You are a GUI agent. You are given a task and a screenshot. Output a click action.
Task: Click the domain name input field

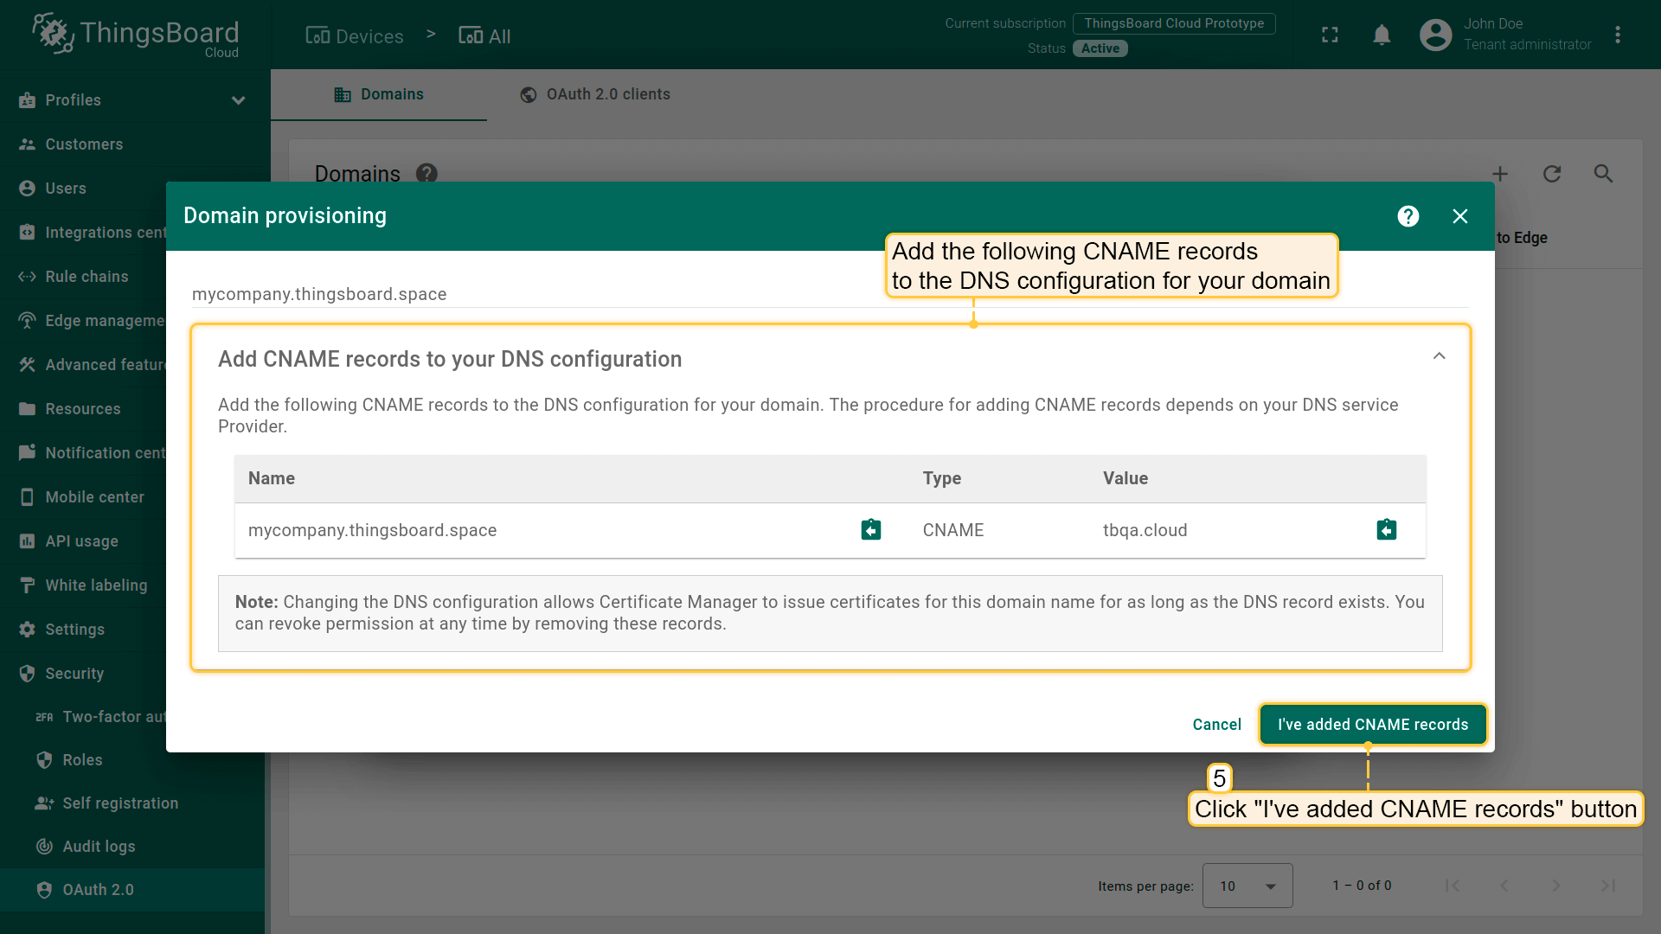point(519,294)
